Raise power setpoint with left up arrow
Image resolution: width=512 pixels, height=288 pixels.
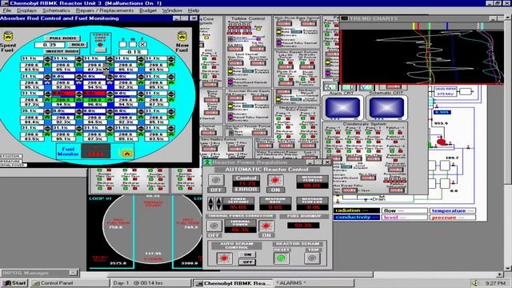(211, 201)
